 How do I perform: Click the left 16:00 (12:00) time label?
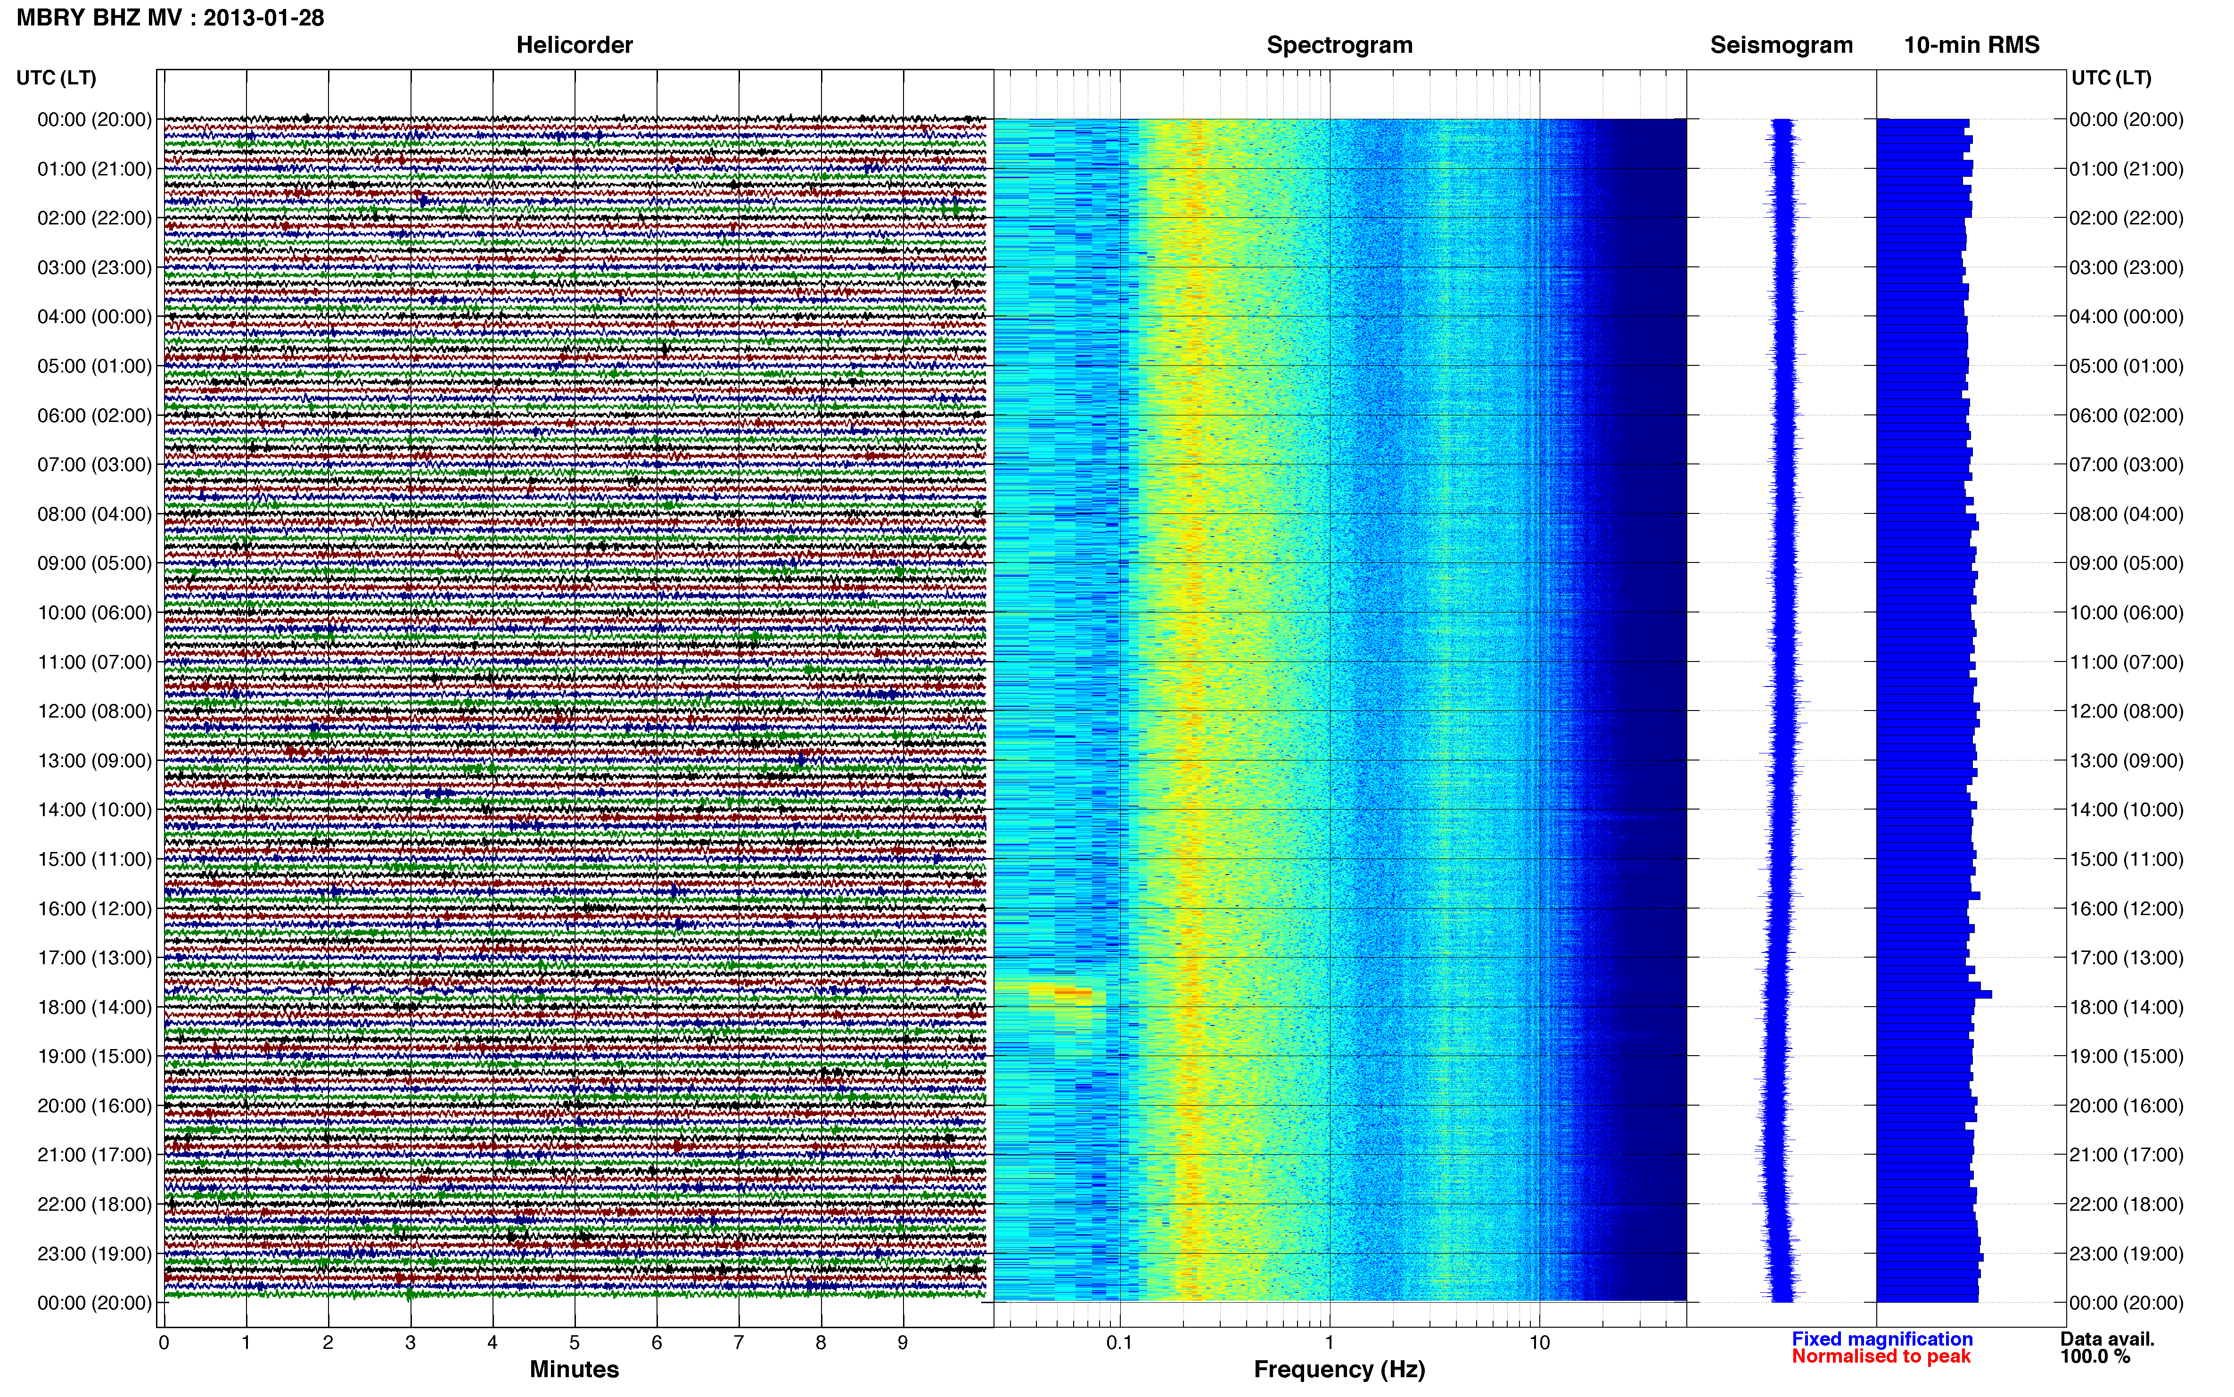click(94, 908)
